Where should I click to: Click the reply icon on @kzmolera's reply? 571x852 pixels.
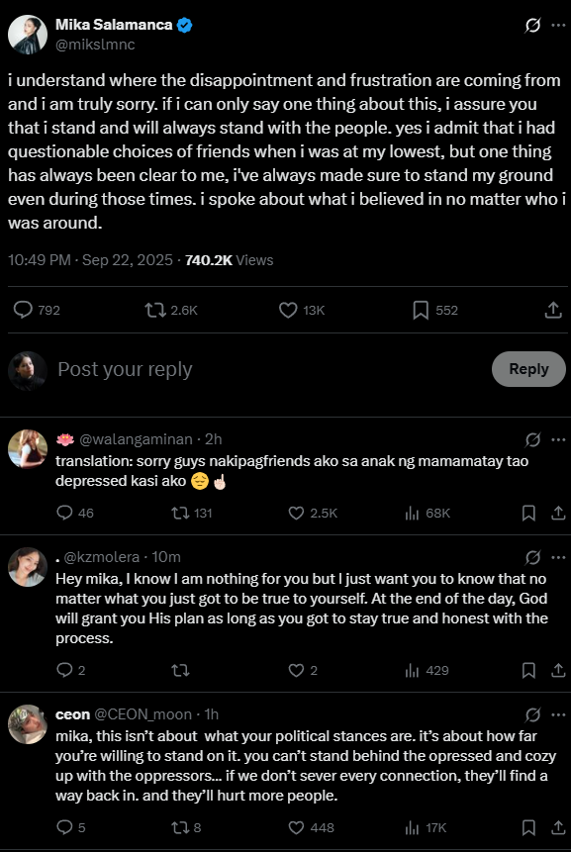click(62, 670)
